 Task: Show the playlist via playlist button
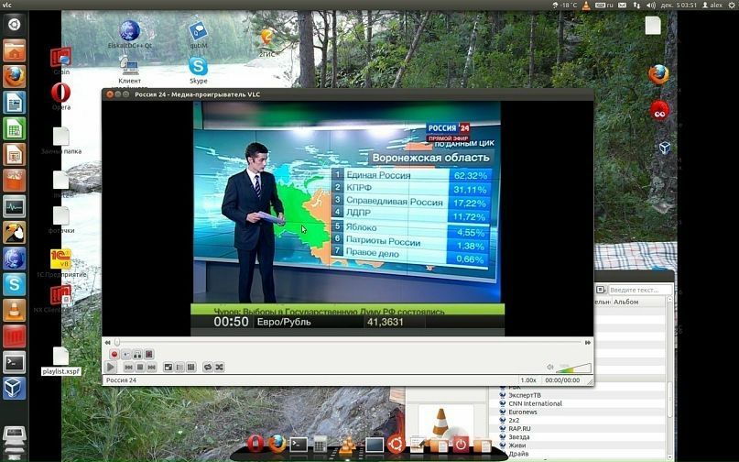click(179, 368)
